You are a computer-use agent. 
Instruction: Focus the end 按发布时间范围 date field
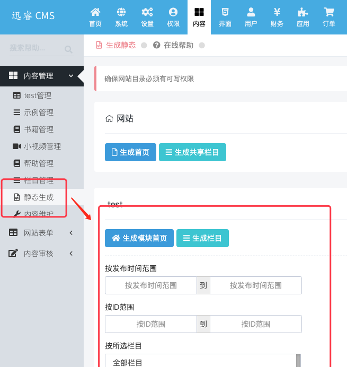point(256,285)
